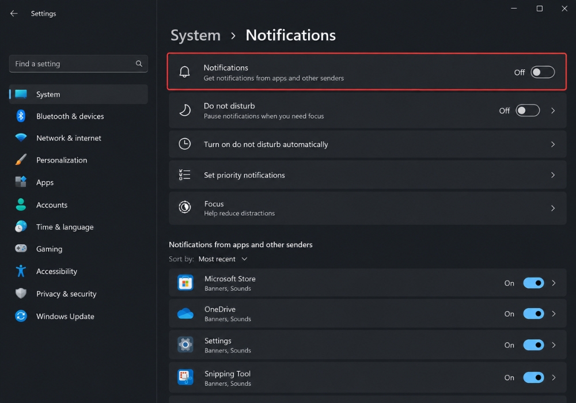
Task: Click the Microsoft Store app icon
Action: (185, 283)
